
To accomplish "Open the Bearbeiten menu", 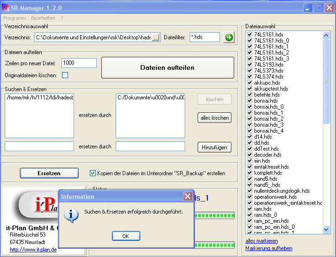I will click(x=43, y=18).
